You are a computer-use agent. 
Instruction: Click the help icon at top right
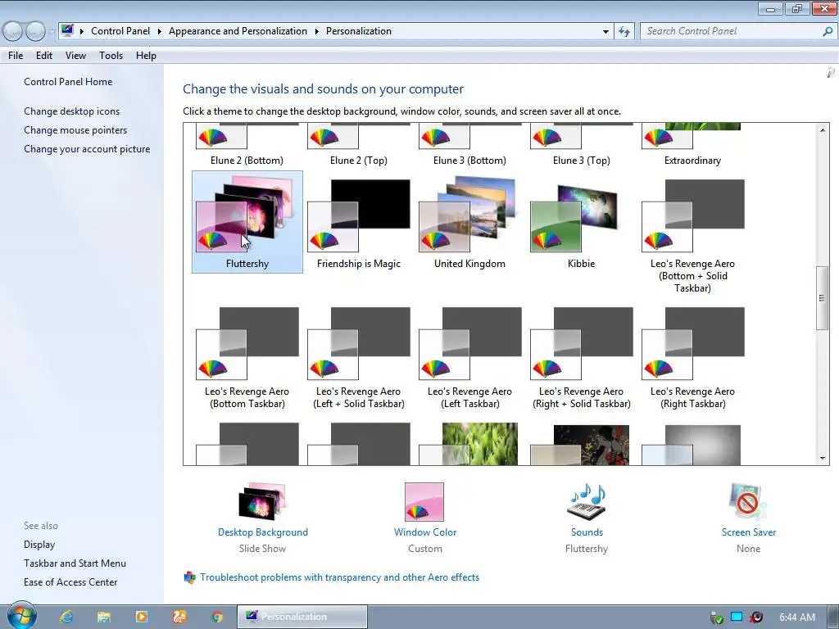[x=831, y=72]
